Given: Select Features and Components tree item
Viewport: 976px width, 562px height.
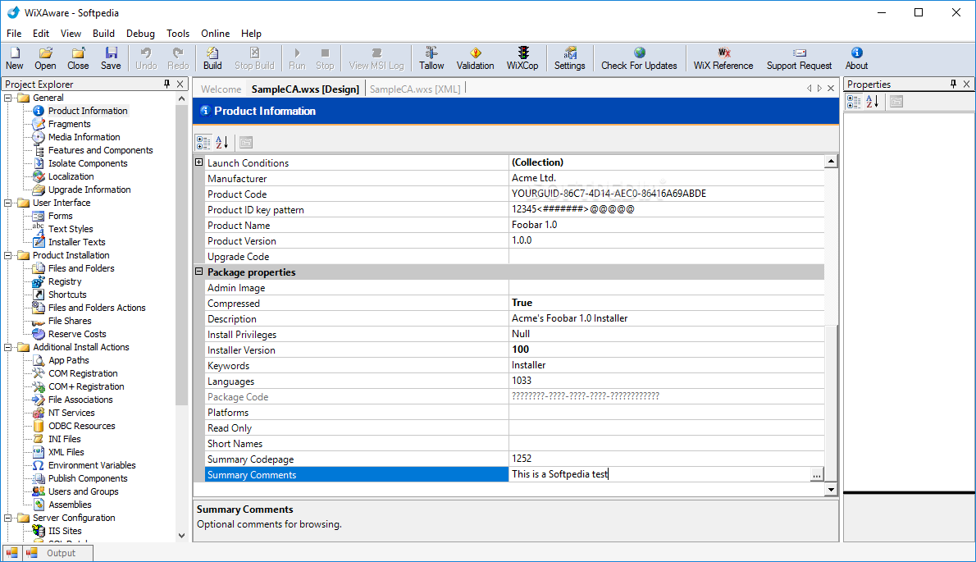Looking at the screenshot, I should (x=100, y=150).
